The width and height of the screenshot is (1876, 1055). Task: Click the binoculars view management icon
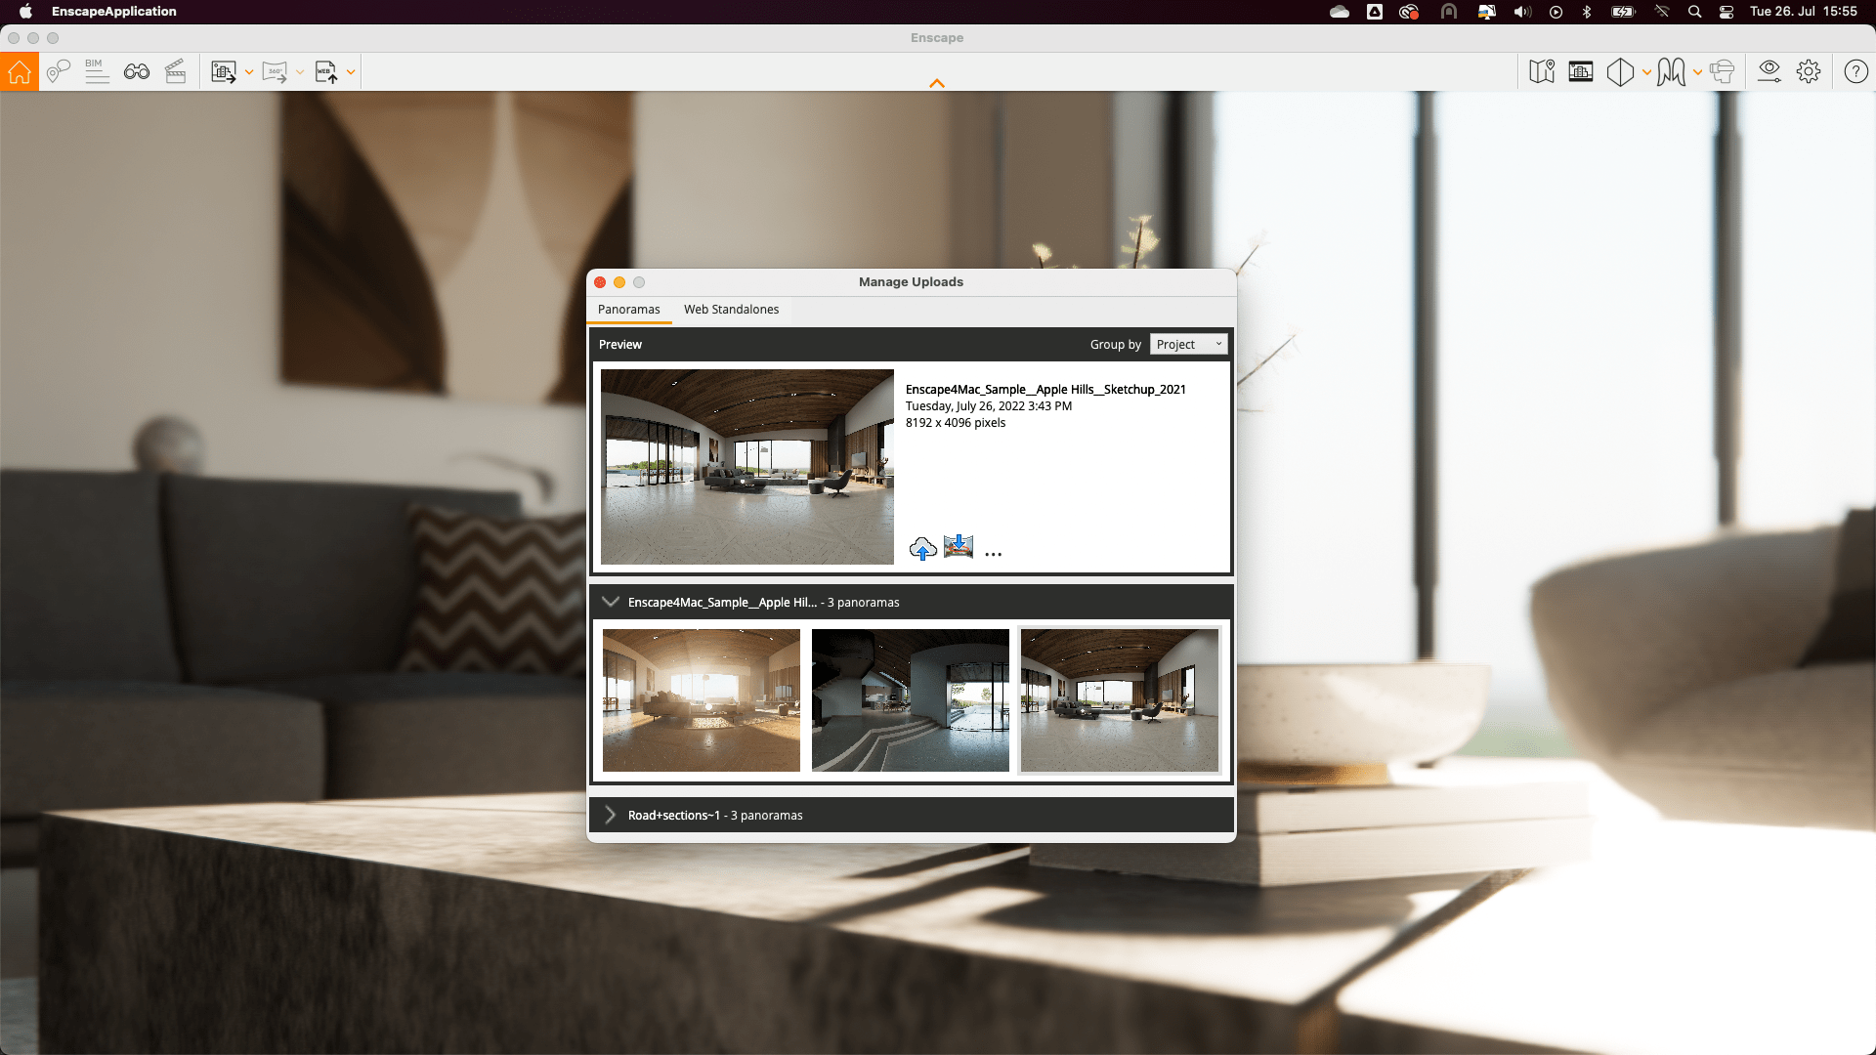tap(137, 72)
